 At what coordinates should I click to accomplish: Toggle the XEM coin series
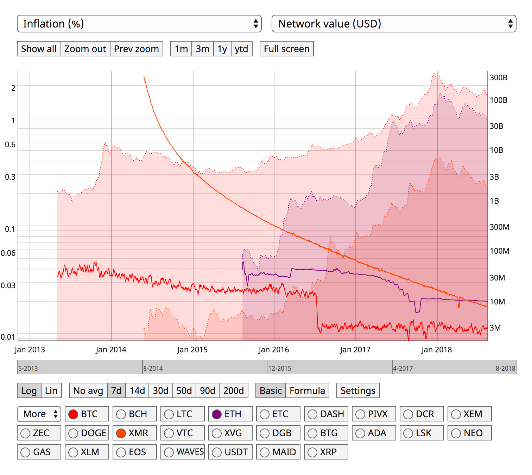pos(470,414)
